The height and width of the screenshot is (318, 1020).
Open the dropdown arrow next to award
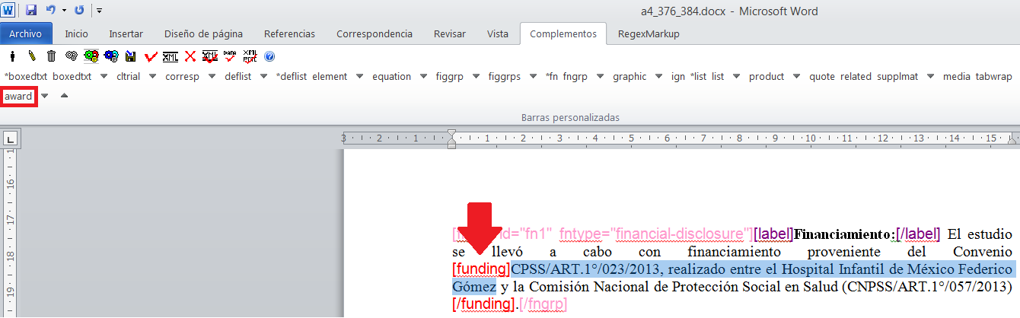(x=44, y=97)
